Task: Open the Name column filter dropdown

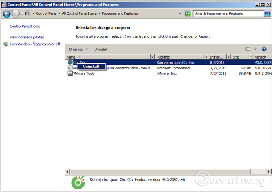Action: (x=152, y=57)
